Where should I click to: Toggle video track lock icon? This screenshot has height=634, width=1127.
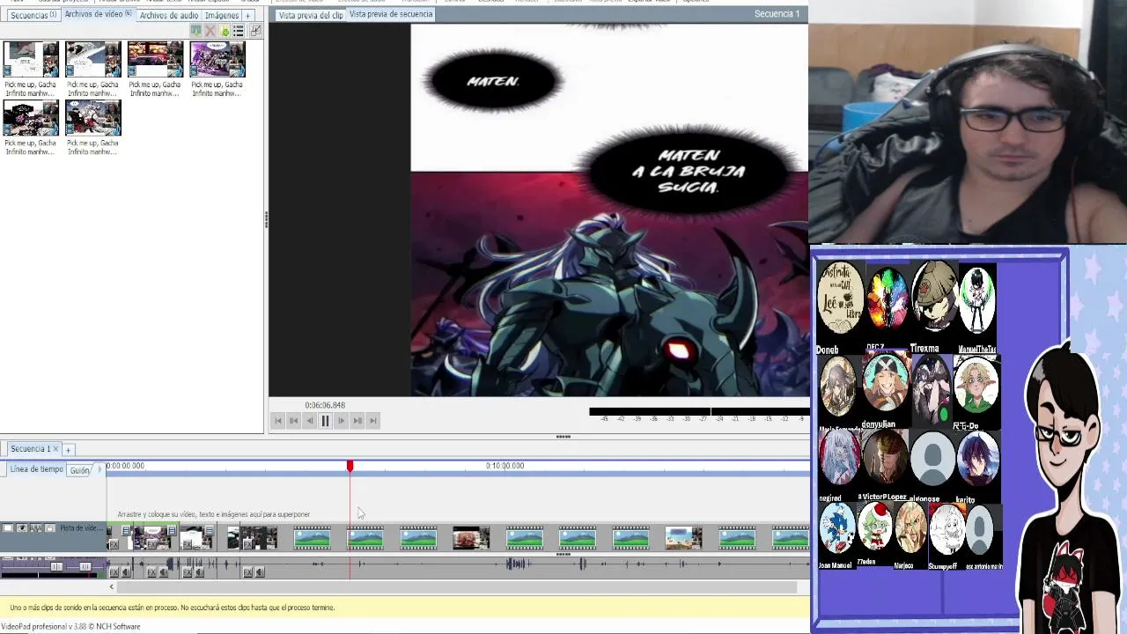tap(50, 528)
